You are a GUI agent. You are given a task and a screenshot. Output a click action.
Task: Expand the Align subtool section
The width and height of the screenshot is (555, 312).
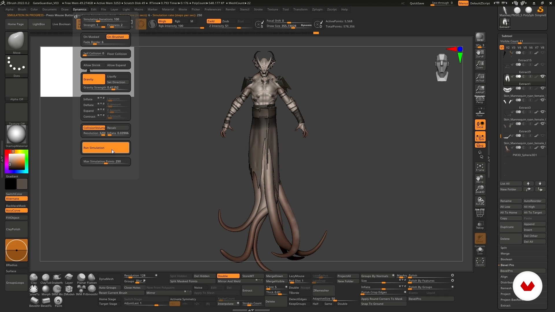click(504, 276)
